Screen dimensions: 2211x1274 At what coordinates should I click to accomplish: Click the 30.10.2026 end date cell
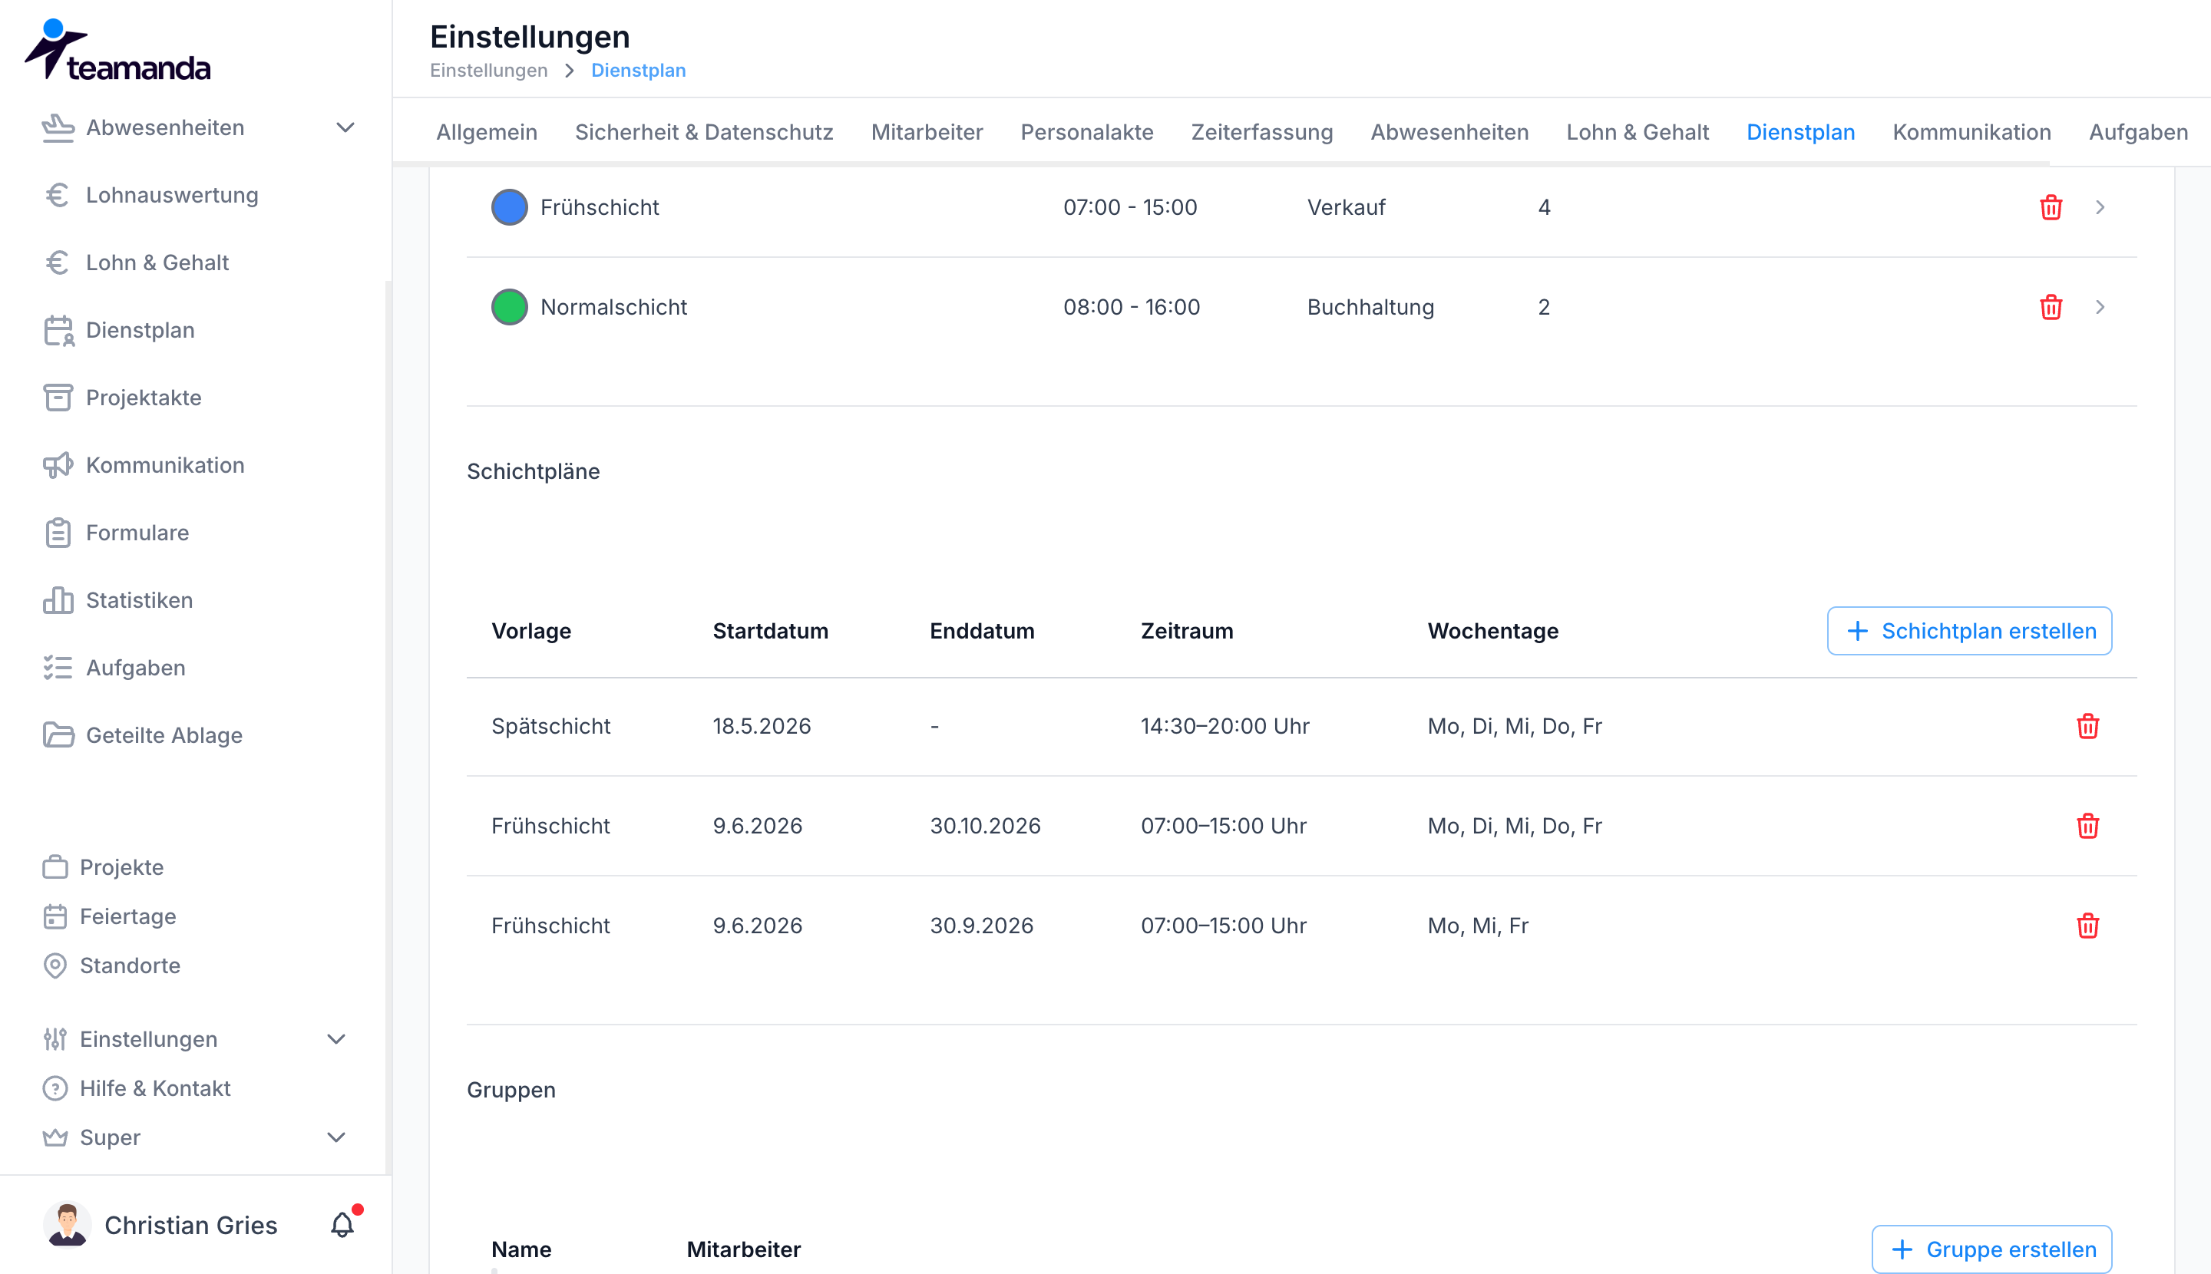(x=985, y=826)
